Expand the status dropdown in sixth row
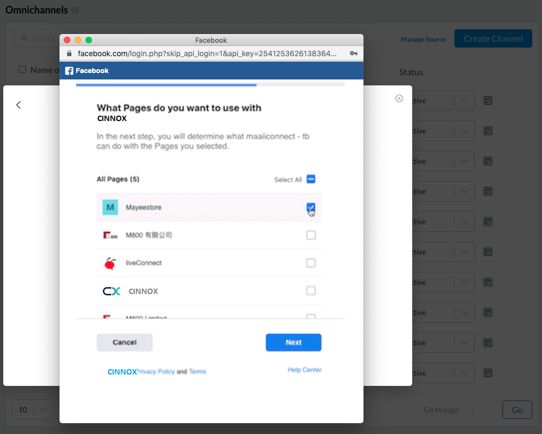Screen dimensions: 542x434 pyautogui.click(x=464, y=252)
